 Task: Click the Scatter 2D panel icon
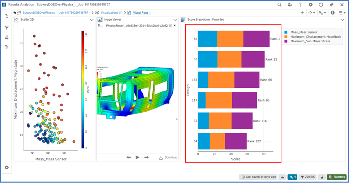(x=17, y=20)
